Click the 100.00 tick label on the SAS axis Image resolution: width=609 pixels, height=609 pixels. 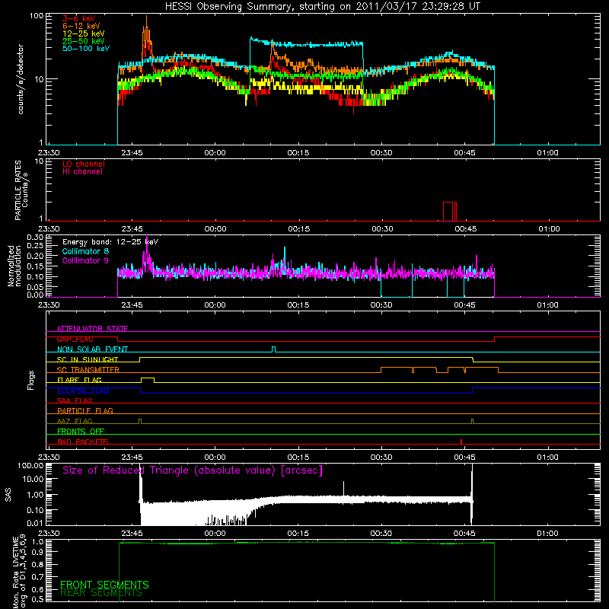coord(30,466)
